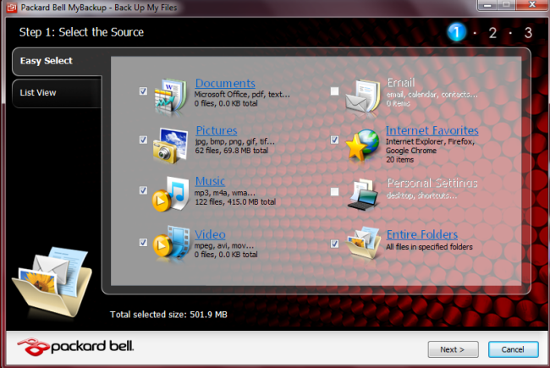Click the Personal Settings laptop icon
This screenshot has width=550, height=368.
coord(363,195)
